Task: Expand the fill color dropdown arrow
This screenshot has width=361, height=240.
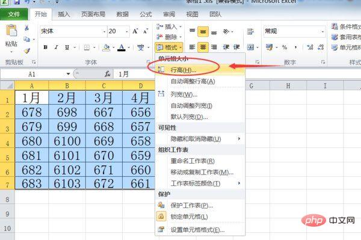Action: coord(114,48)
